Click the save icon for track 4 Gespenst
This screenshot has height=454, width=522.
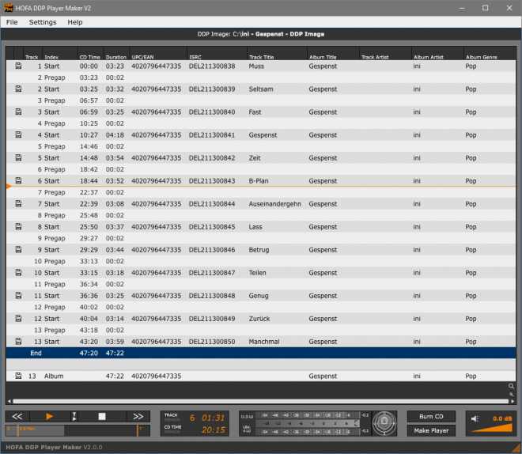click(18, 134)
